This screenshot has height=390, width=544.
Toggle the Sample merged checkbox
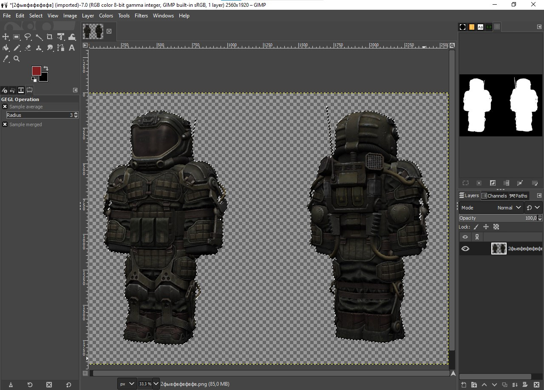click(x=5, y=124)
